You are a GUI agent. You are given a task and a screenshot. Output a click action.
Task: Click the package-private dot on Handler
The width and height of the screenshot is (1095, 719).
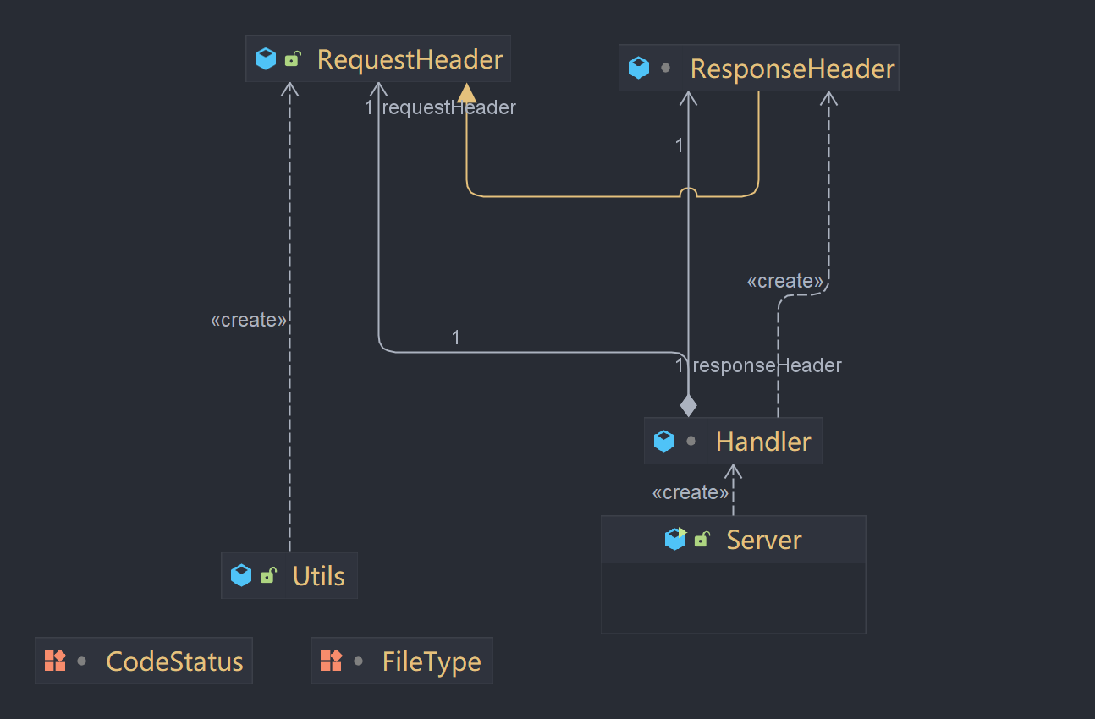(691, 441)
